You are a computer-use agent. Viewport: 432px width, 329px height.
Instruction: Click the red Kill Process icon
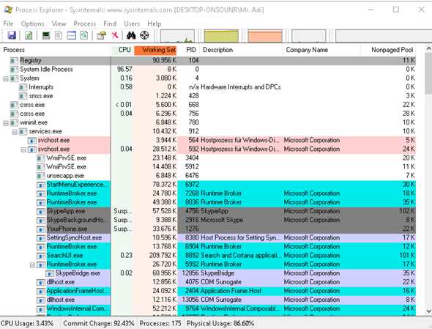(x=115, y=35)
